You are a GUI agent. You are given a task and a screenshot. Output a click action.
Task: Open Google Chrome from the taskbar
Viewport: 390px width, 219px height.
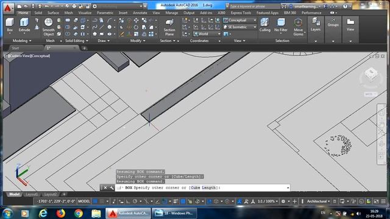click(x=79, y=214)
